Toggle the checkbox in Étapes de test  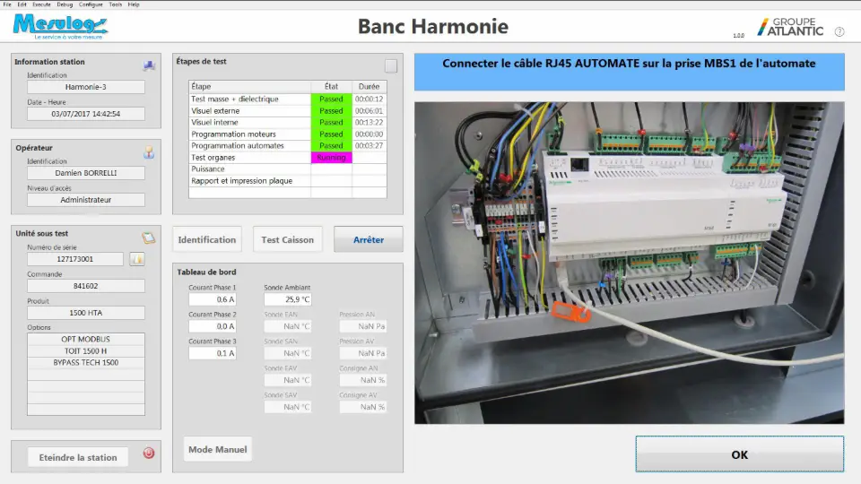[391, 66]
